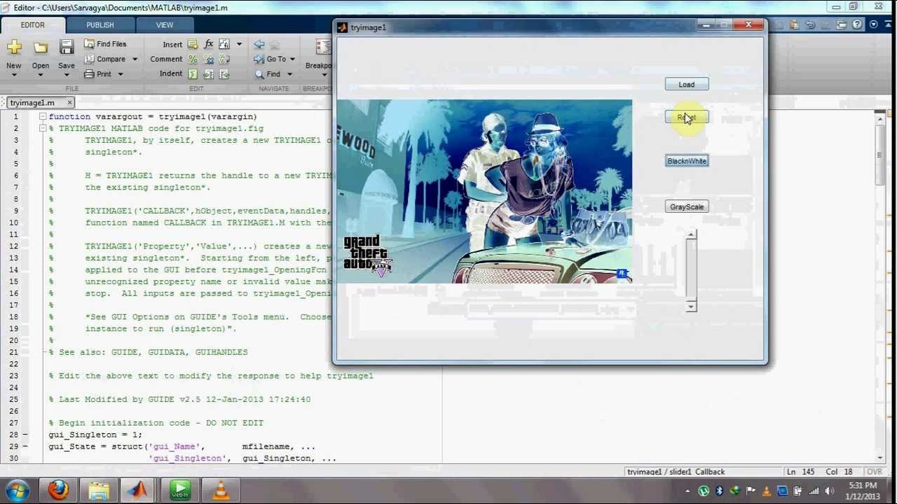897x504 pixels.
Task: Show hidden tray icons arrow
Action: click(687, 491)
